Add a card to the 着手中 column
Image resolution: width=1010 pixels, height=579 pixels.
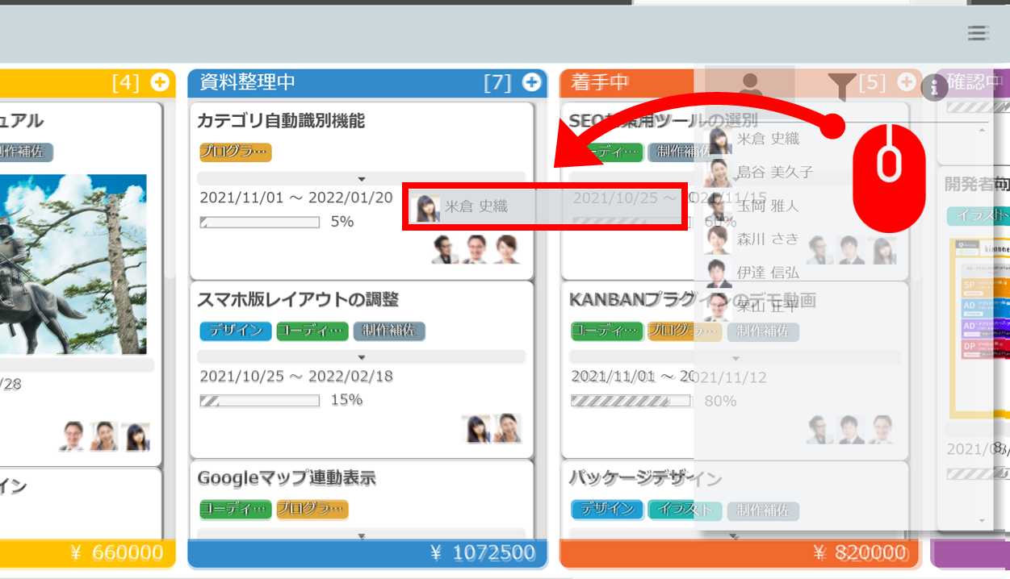click(907, 81)
